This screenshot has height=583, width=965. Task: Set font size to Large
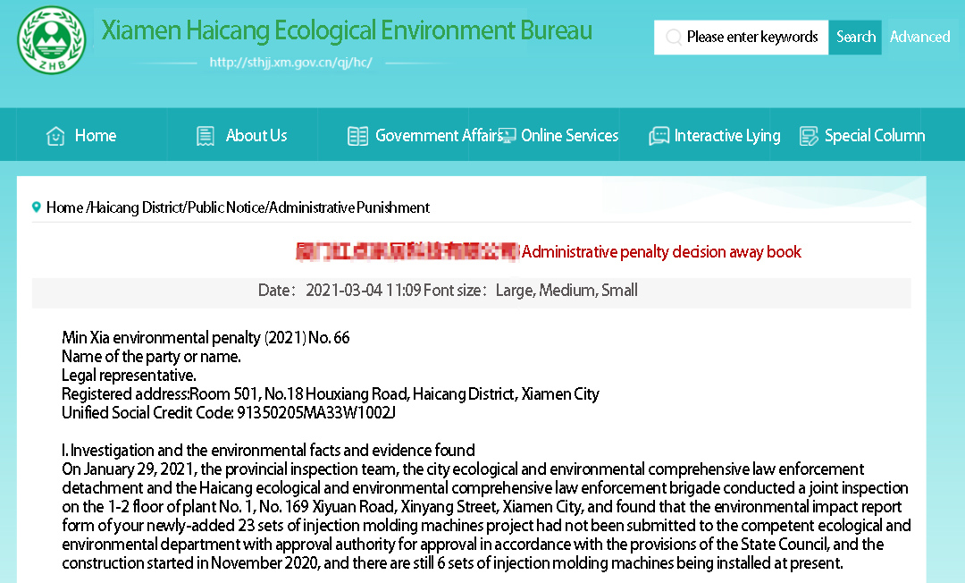516,290
